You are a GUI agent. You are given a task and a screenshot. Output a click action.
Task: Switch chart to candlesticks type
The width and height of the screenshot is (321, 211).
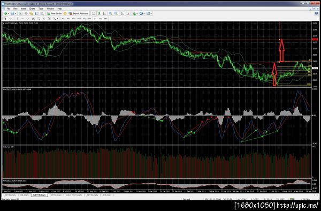99,13
